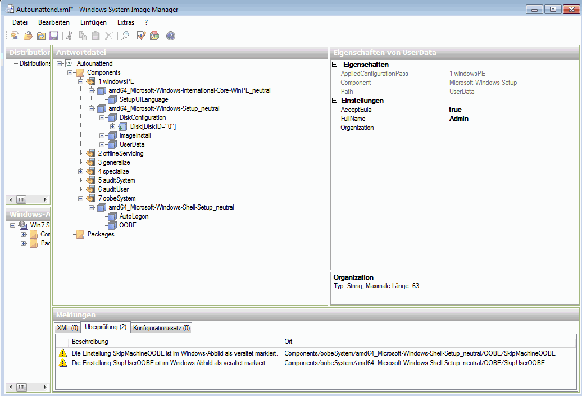Expand the 4 specialize pass node
The image size is (582, 396).
[x=80, y=171]
